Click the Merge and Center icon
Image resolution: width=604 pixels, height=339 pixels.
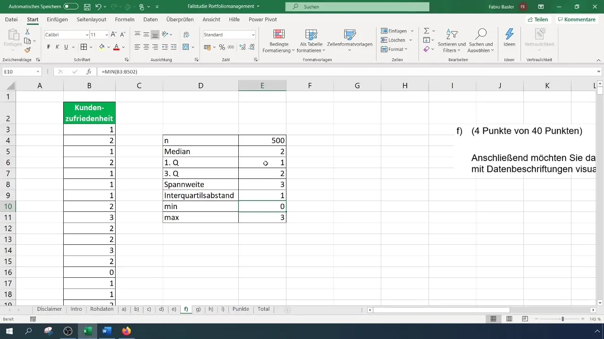tap(185, 47)
